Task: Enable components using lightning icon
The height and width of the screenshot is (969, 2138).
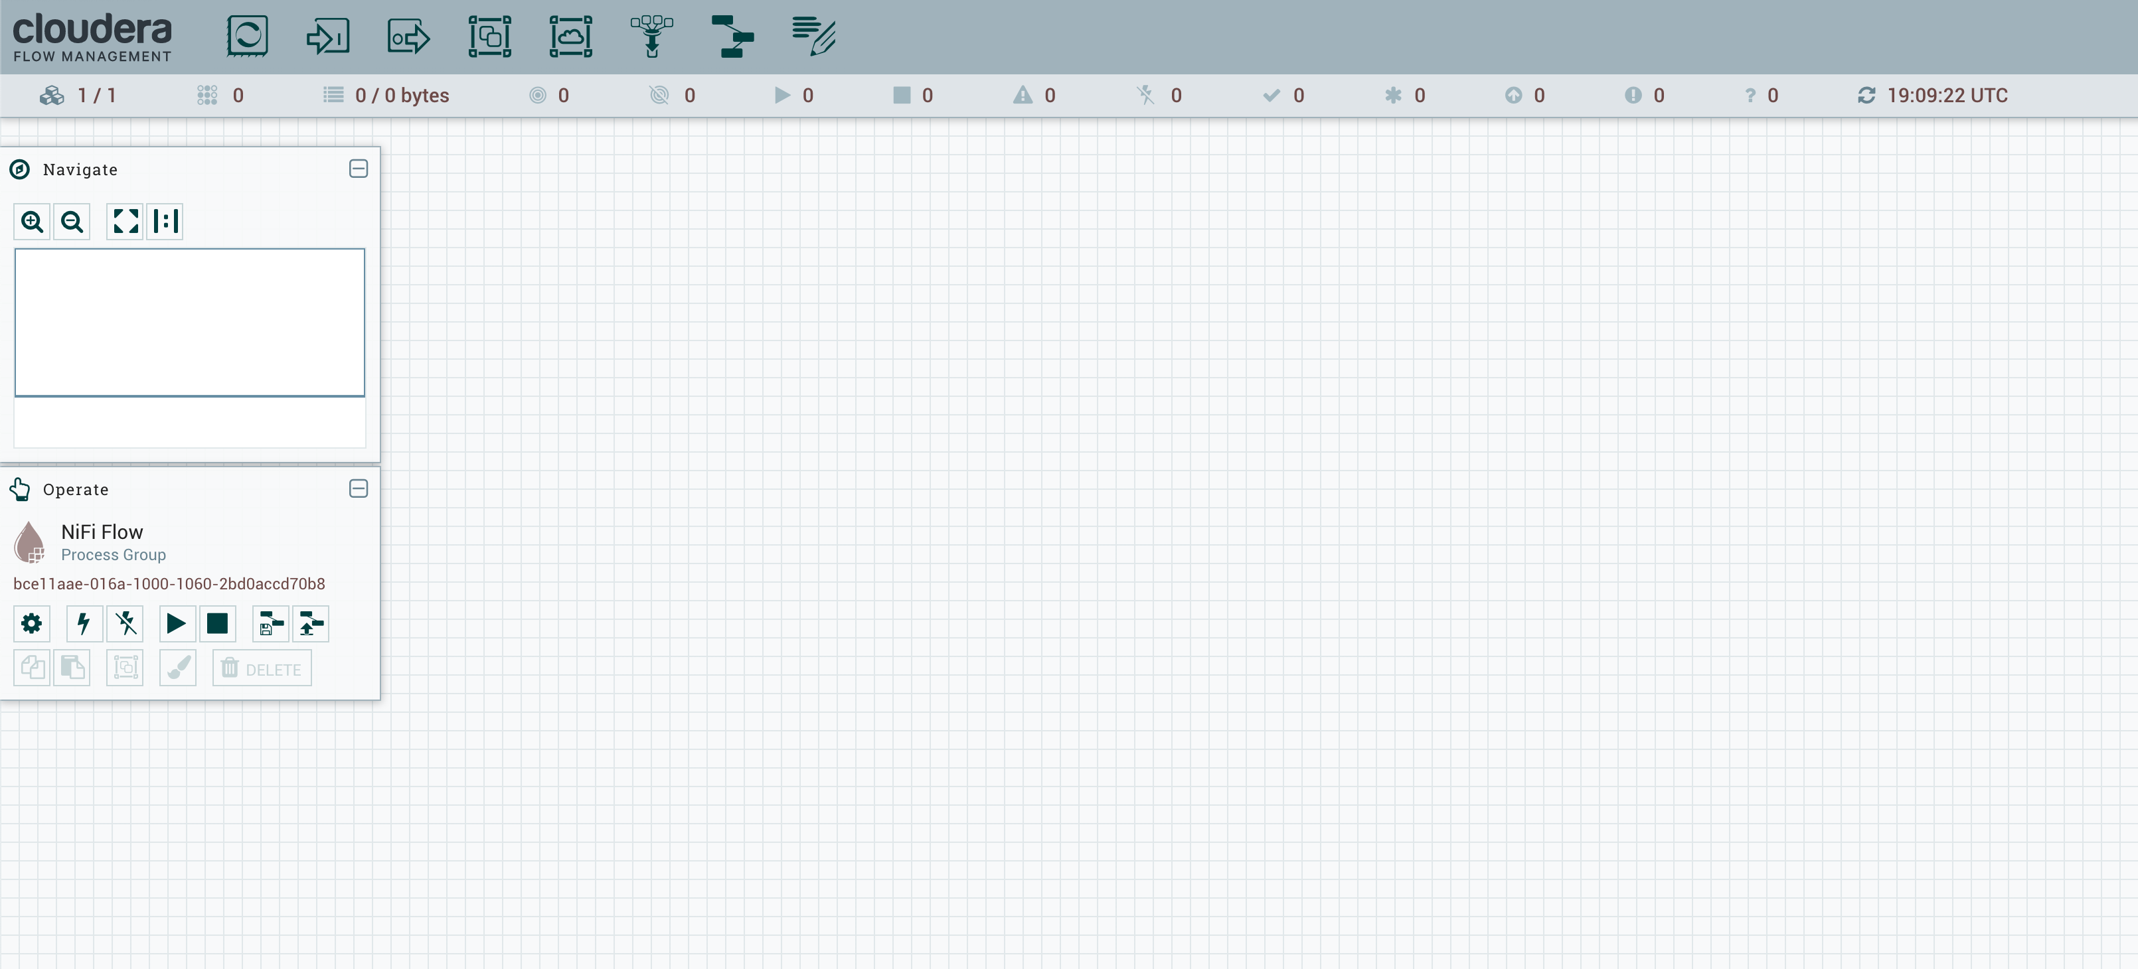Action: coord(83,623)
